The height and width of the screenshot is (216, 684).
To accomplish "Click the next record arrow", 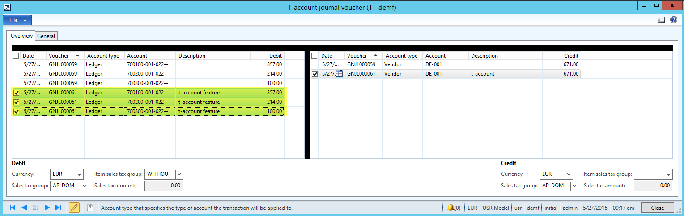I will pos(47,208).
